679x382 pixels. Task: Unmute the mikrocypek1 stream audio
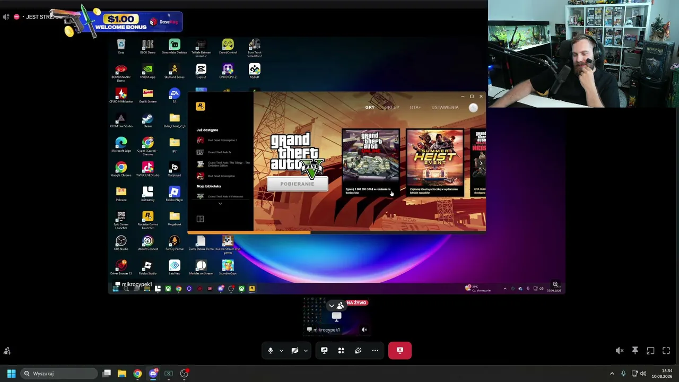(364, 329)
